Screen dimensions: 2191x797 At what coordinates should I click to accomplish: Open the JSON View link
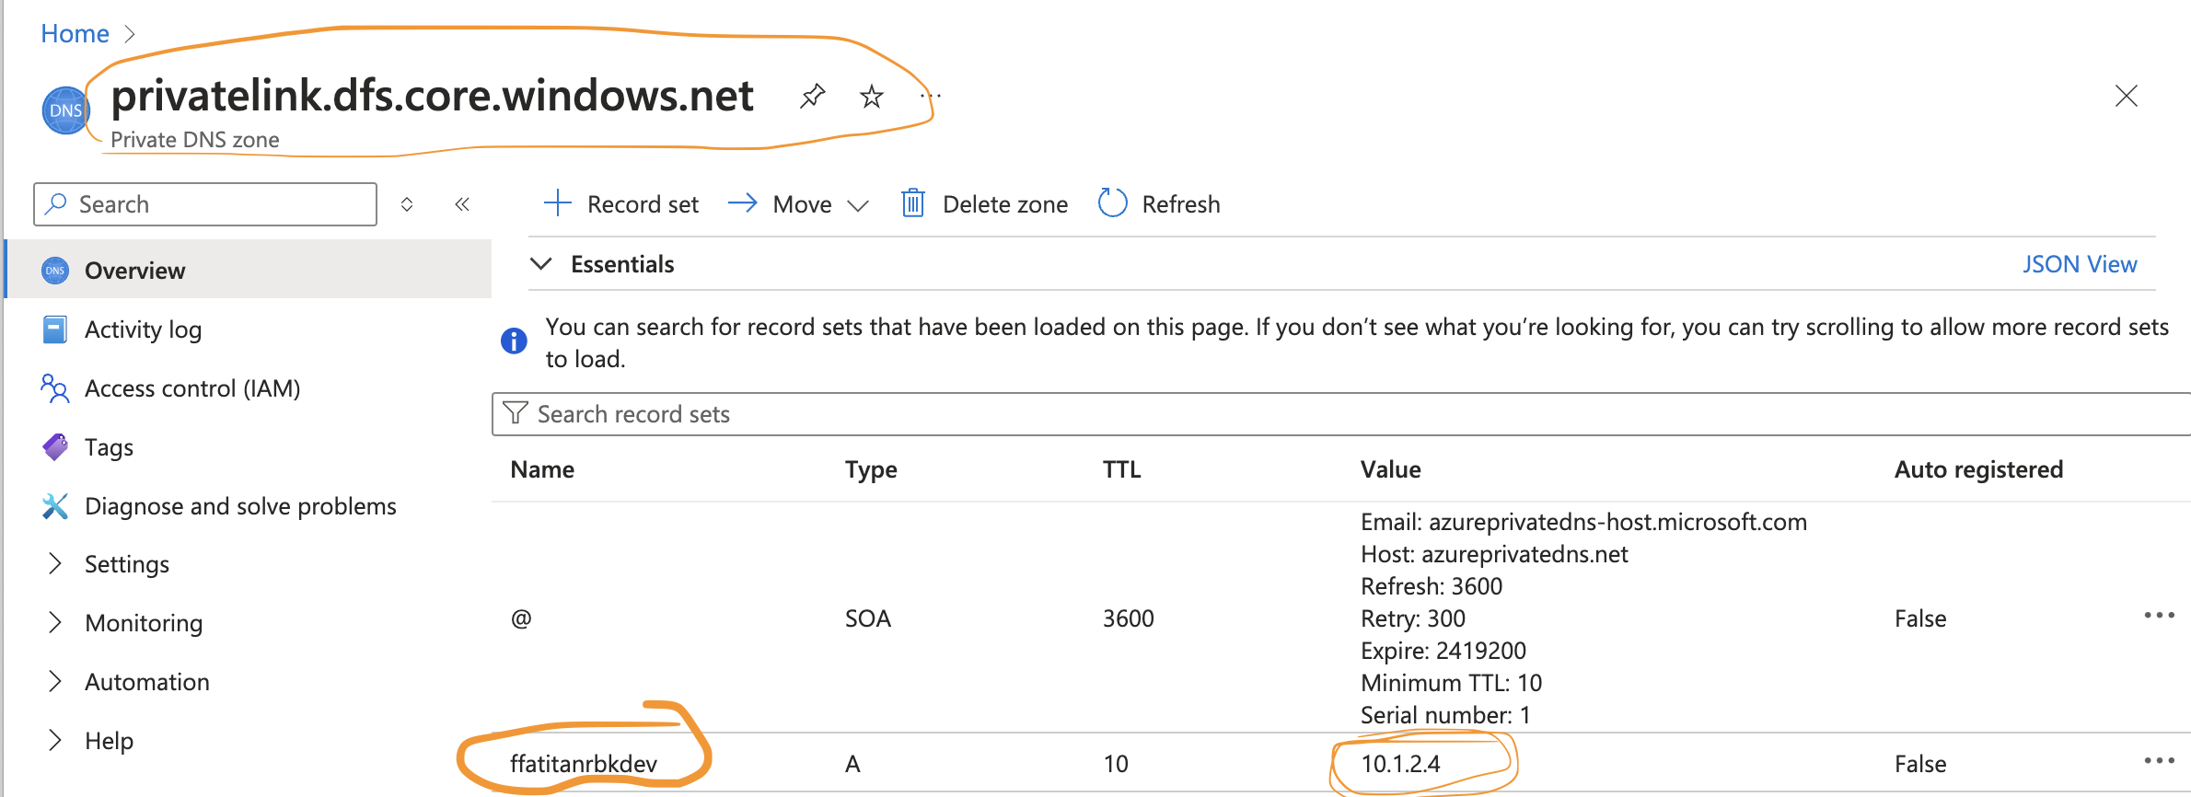pos(2079,264)
